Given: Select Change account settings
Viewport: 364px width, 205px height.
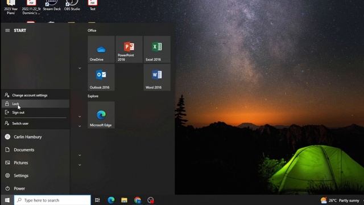Looking at the screenshot, I should coord(35,95).
